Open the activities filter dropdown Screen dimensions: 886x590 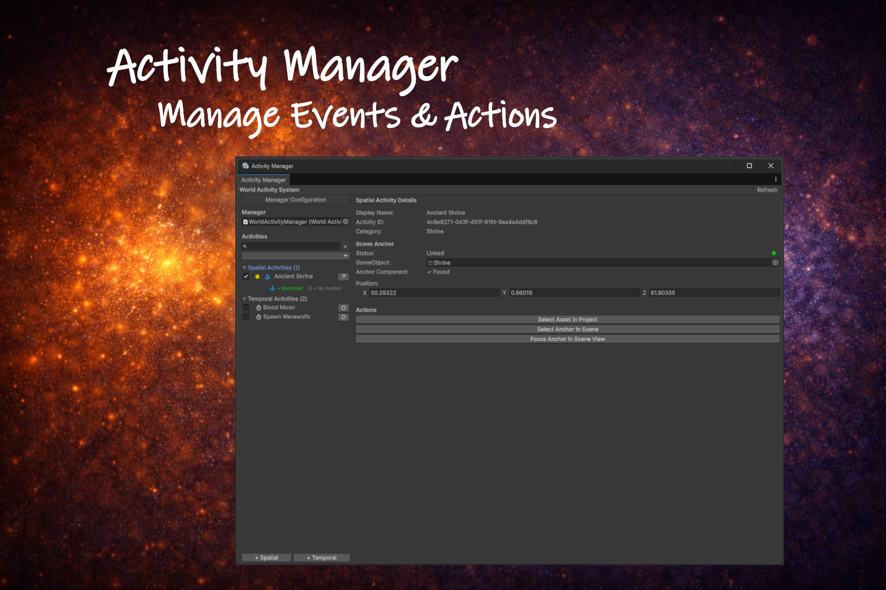(x=295, y=256)
